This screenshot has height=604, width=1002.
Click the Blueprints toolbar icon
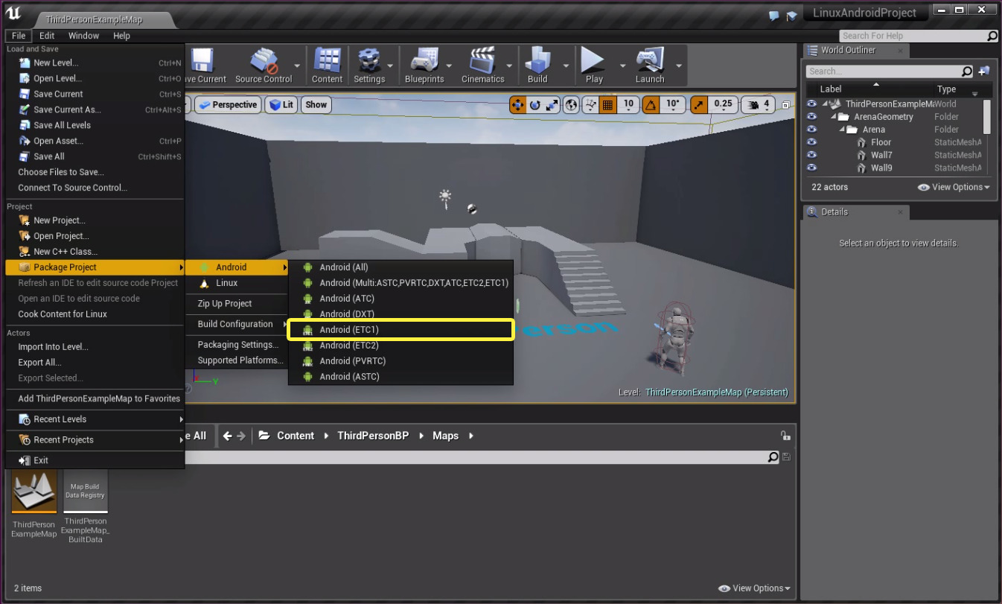(424, 64)
